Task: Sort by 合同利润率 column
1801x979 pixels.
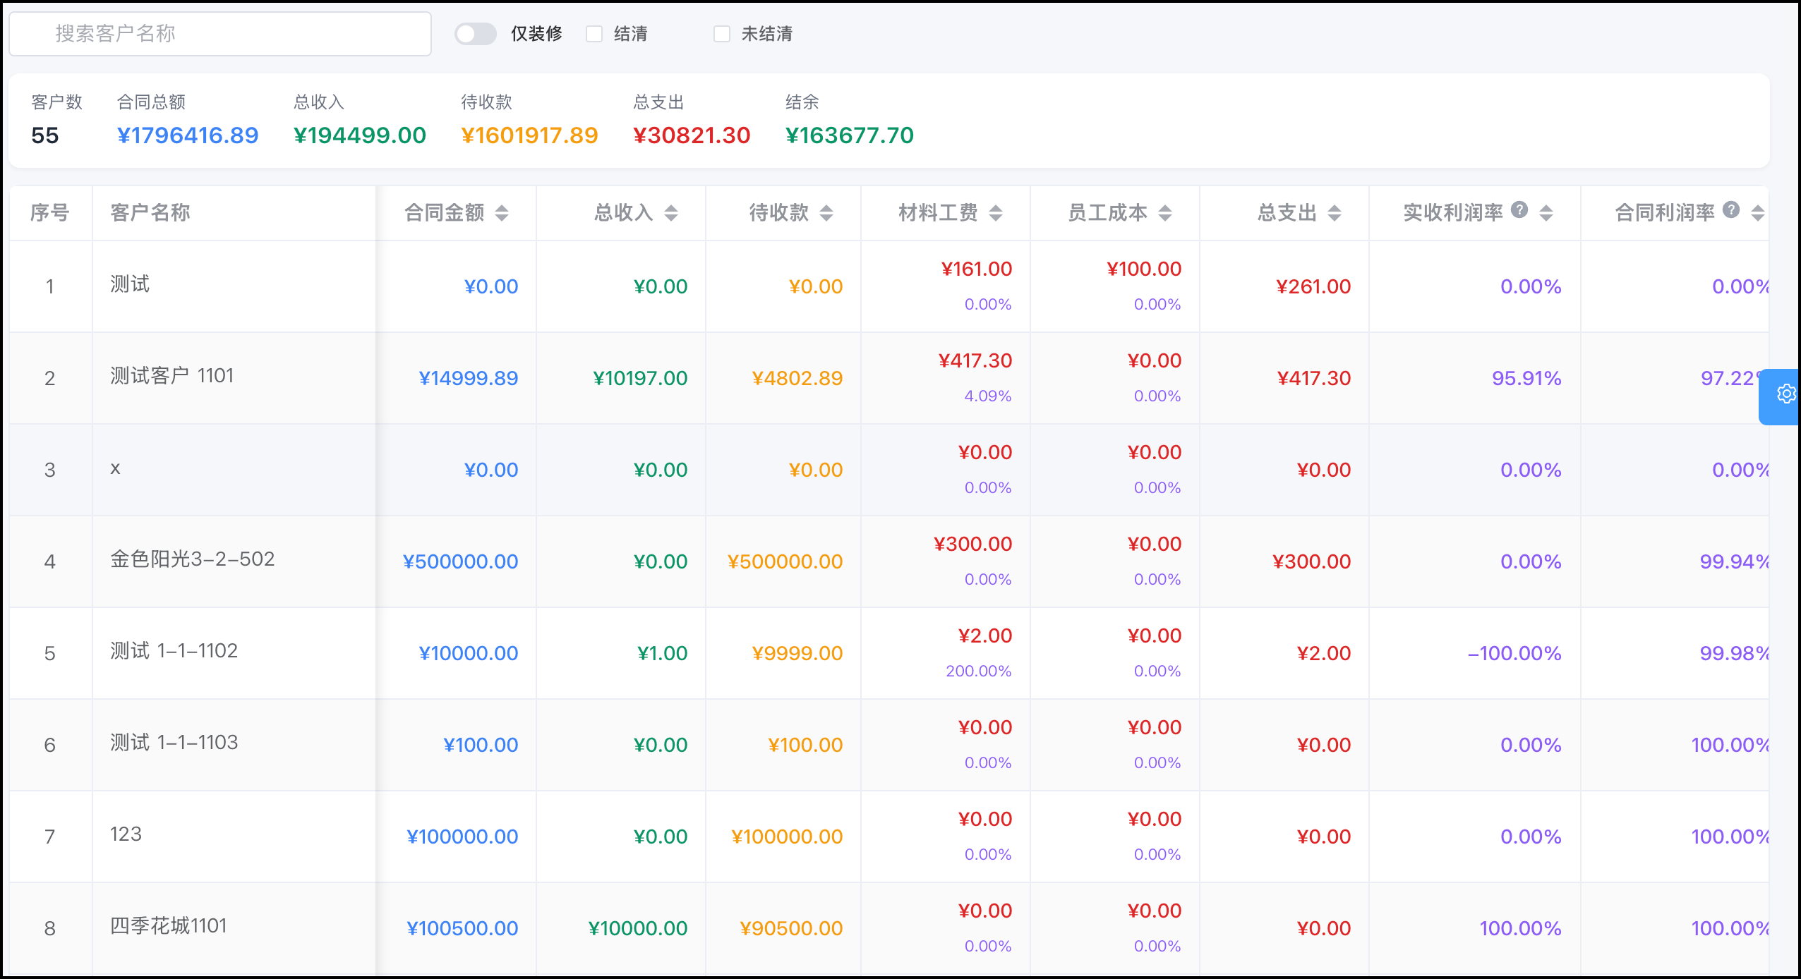Action: click(1758, 213)
